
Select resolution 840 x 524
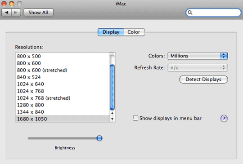(63, 77)
